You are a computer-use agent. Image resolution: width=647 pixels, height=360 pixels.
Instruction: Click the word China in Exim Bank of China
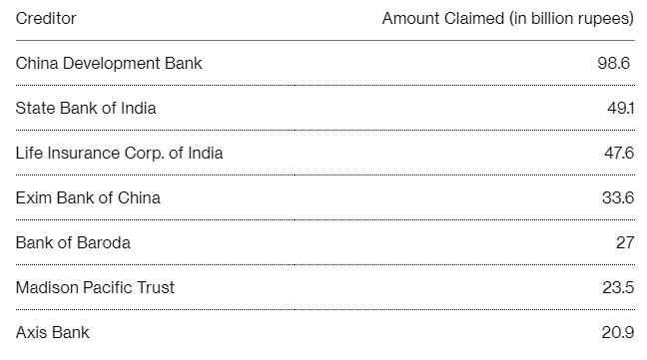tap(139, 198)
